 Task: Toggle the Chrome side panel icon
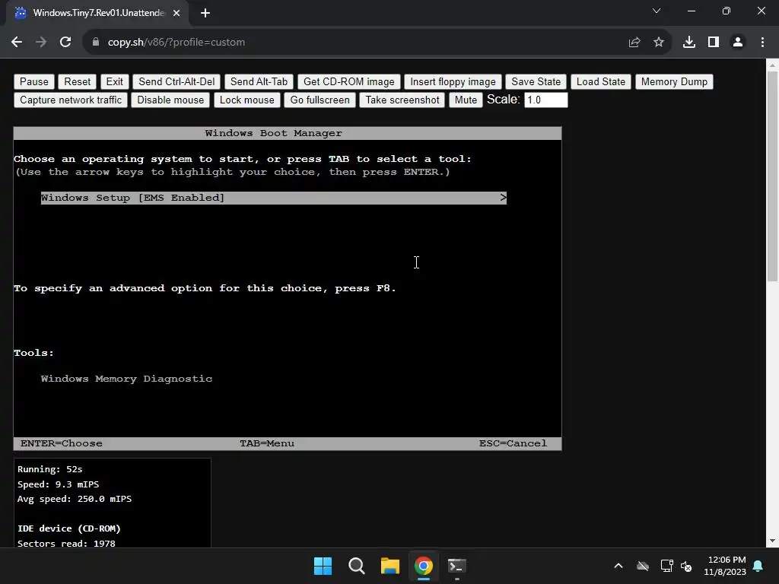(714, 43)
